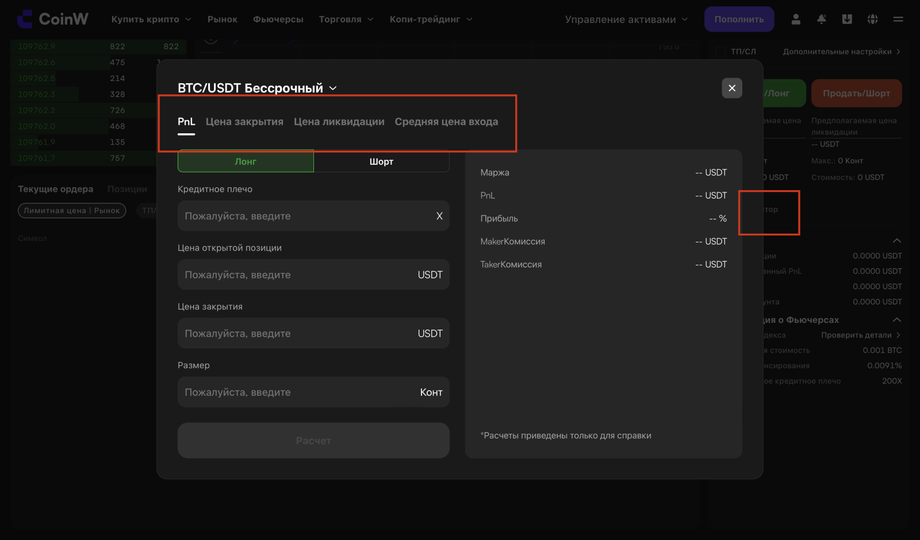Viewport: 920px width, 540px height.
Task: Expand the Торговля dropdown
Action: tap(346, 19)
